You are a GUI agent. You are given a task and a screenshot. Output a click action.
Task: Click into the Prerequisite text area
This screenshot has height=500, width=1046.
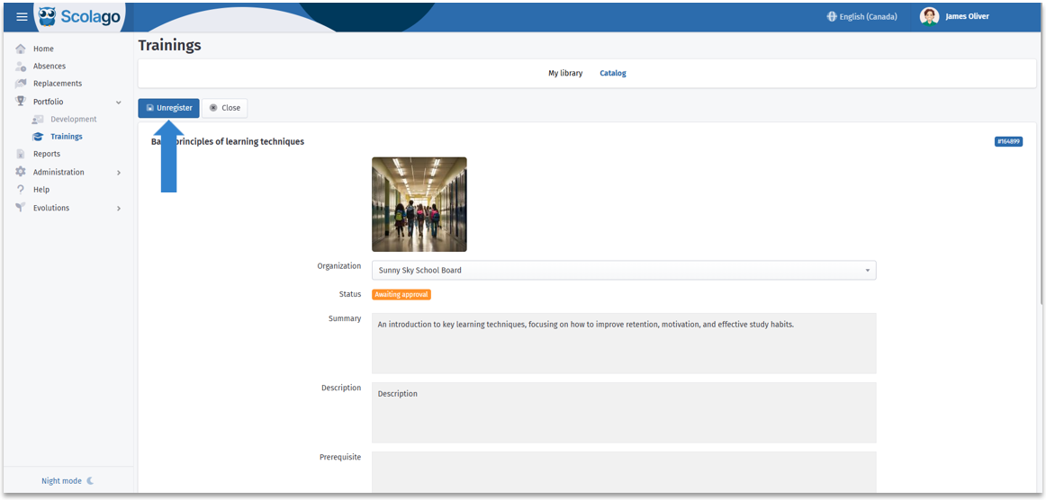624,473
